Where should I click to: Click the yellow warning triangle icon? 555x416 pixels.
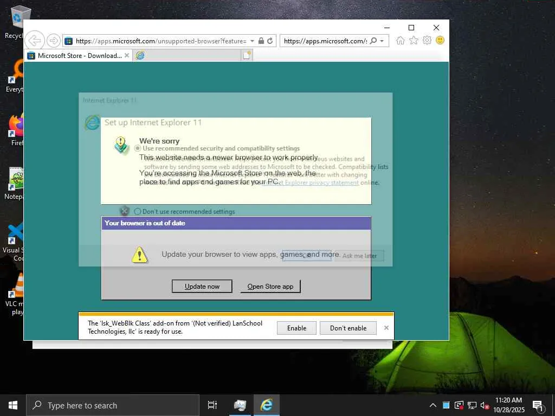point(139,255)
